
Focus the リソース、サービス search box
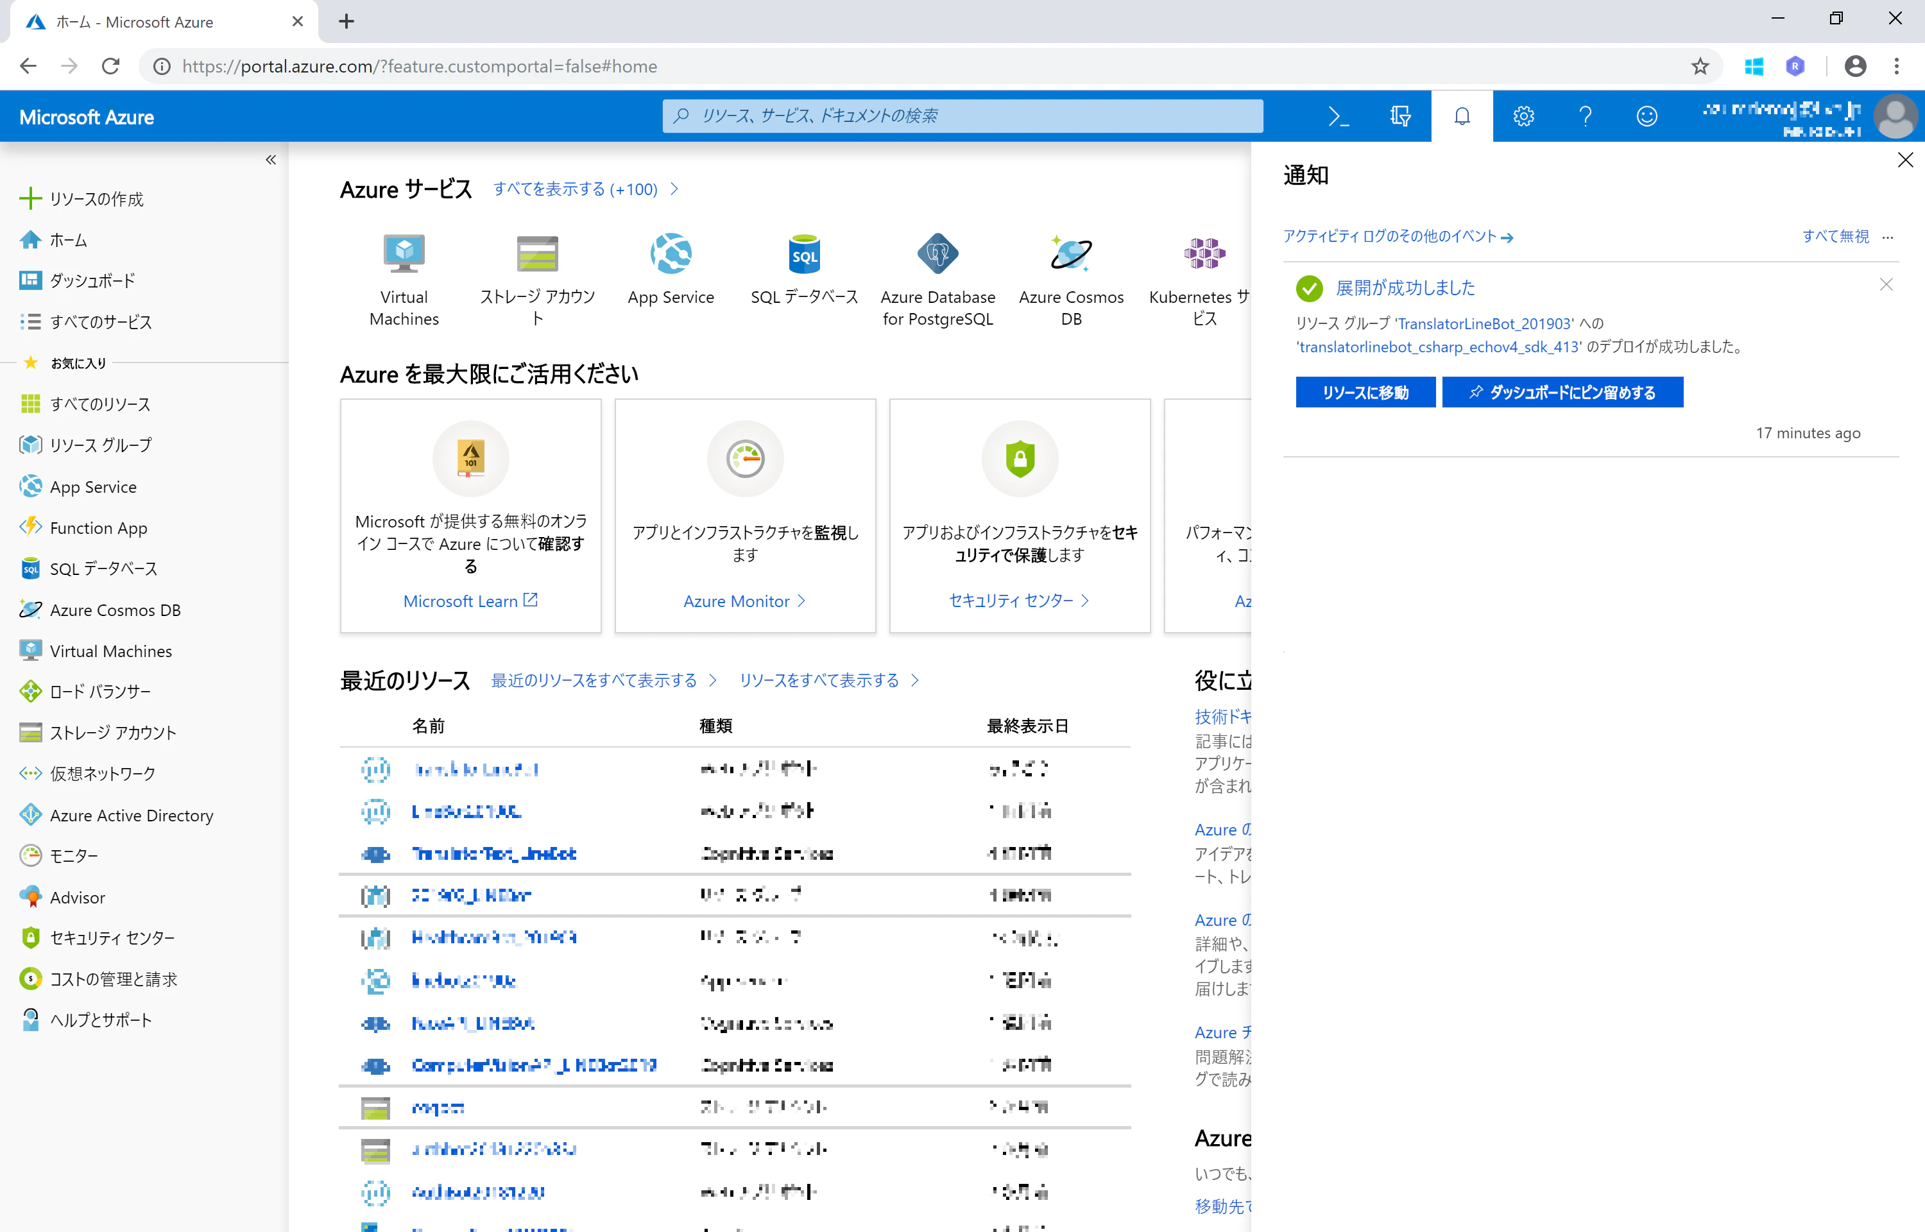pyautogui.click(x=962, y=116)
